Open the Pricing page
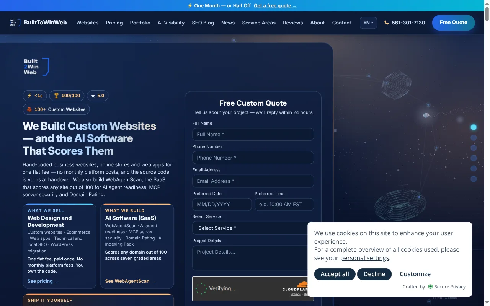Screen dimensions: 490x306 point(114,23)
